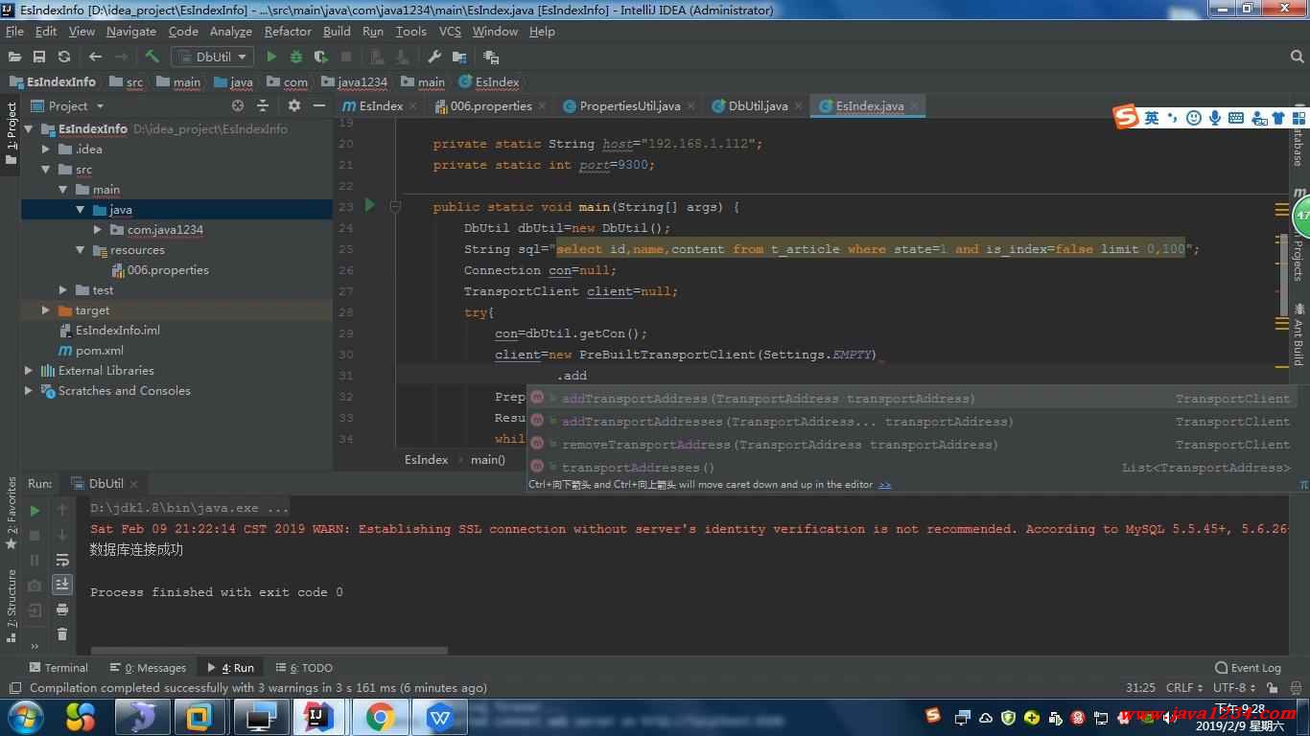Screen dimensions: 1310x736
Task: Expand External Libraries node
Action: [29, 371]
